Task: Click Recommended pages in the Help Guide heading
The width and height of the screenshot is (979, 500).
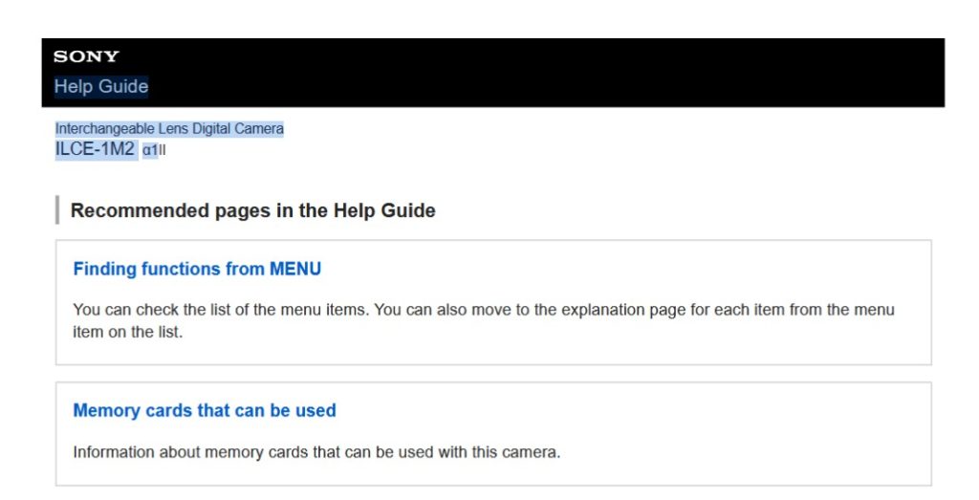Action: pyautogui.click(x=252, y=210)
